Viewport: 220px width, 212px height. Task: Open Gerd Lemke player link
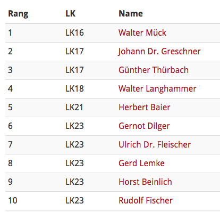[141, 163]
